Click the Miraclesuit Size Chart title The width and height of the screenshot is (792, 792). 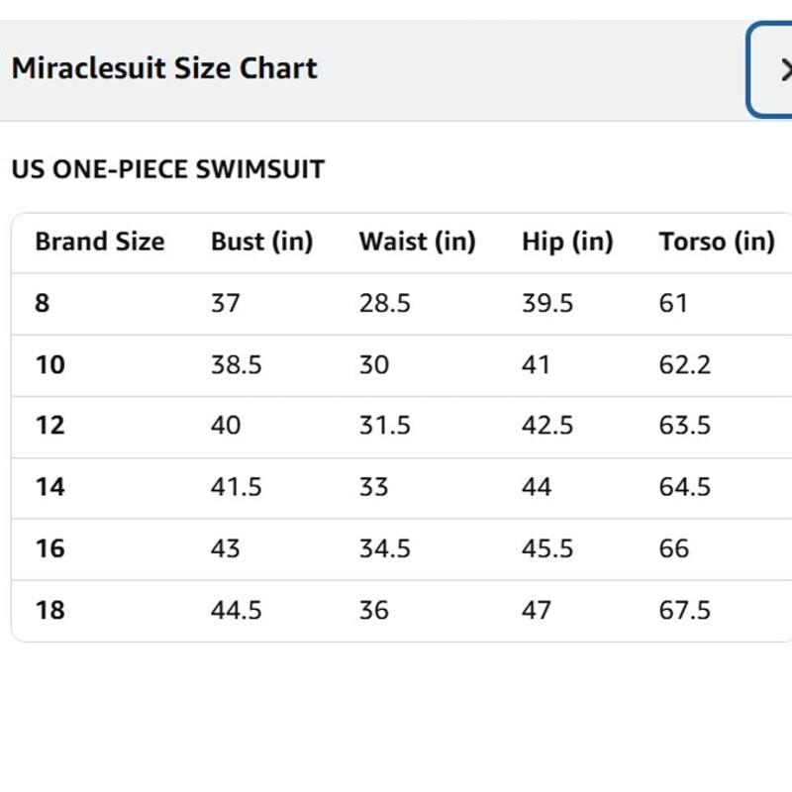164,68
